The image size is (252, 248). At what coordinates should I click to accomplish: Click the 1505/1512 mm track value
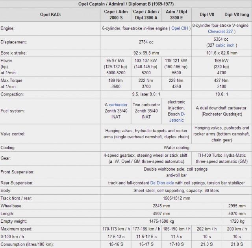[x=176, y=198]
